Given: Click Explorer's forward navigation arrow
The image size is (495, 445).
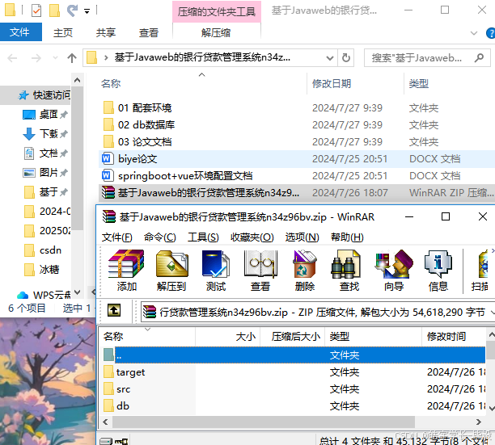Looking at the screenshot, I should (36, 58).
